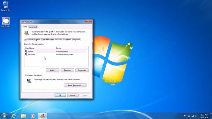Check the battery power tray icon
Viewport: 212px width, 119px height.
coord(189,116)
